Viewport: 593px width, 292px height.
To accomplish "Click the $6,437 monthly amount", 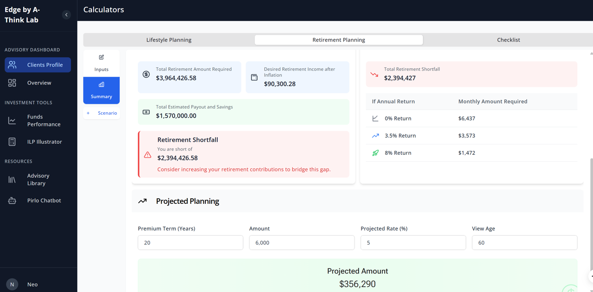I will [x=467, y=118].
